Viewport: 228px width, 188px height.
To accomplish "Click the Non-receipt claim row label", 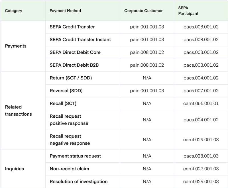I will click(69, 169).
